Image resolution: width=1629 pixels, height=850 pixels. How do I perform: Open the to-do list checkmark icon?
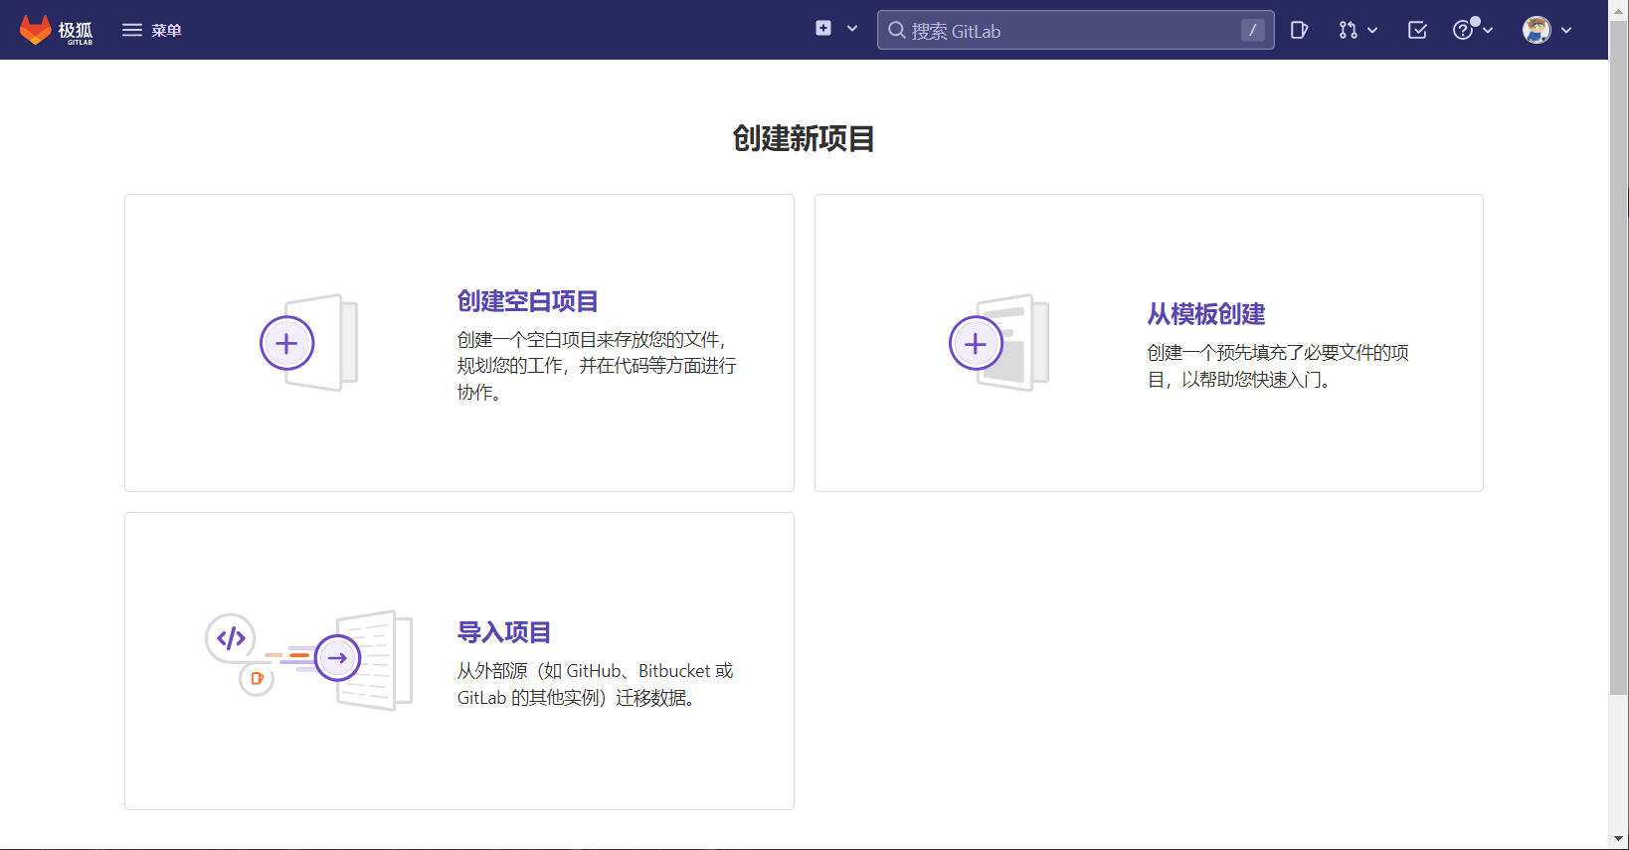1417,30
